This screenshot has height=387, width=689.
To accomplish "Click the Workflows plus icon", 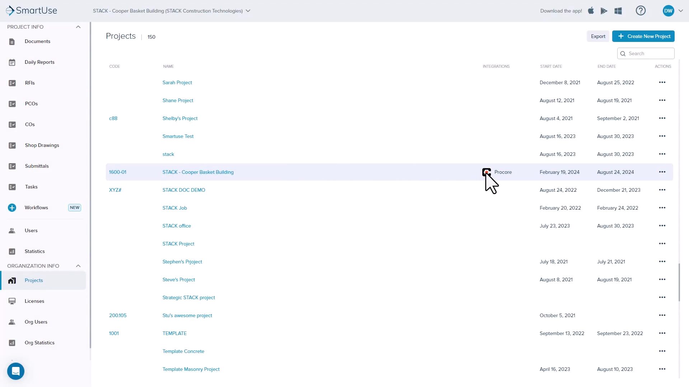I will point(12,207).
